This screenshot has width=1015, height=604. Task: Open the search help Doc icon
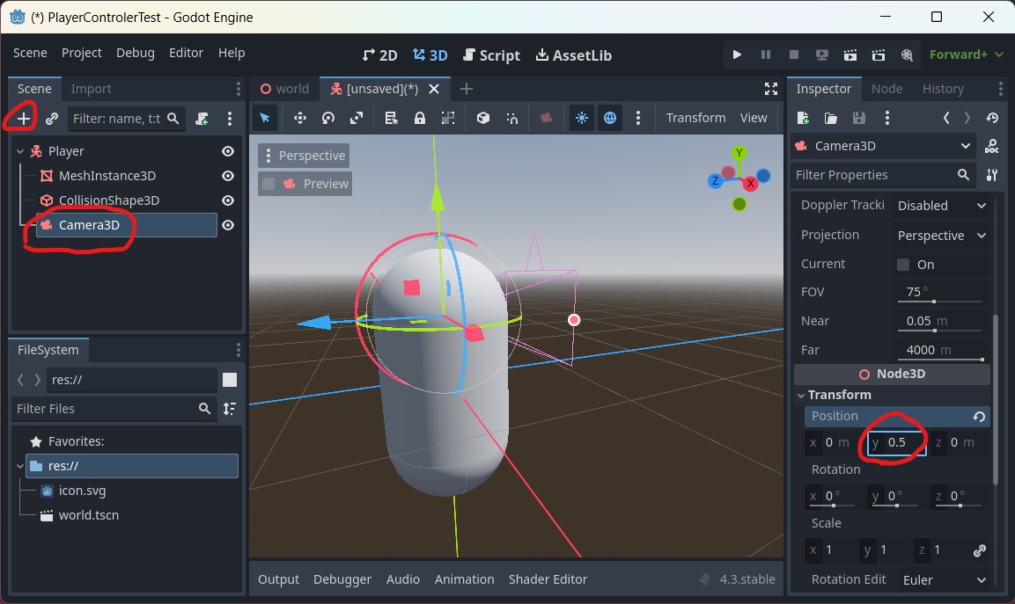pos(991,146)
